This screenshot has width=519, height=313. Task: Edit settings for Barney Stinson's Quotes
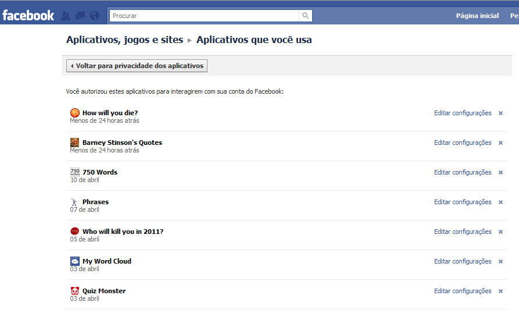(x=463, y=143)
